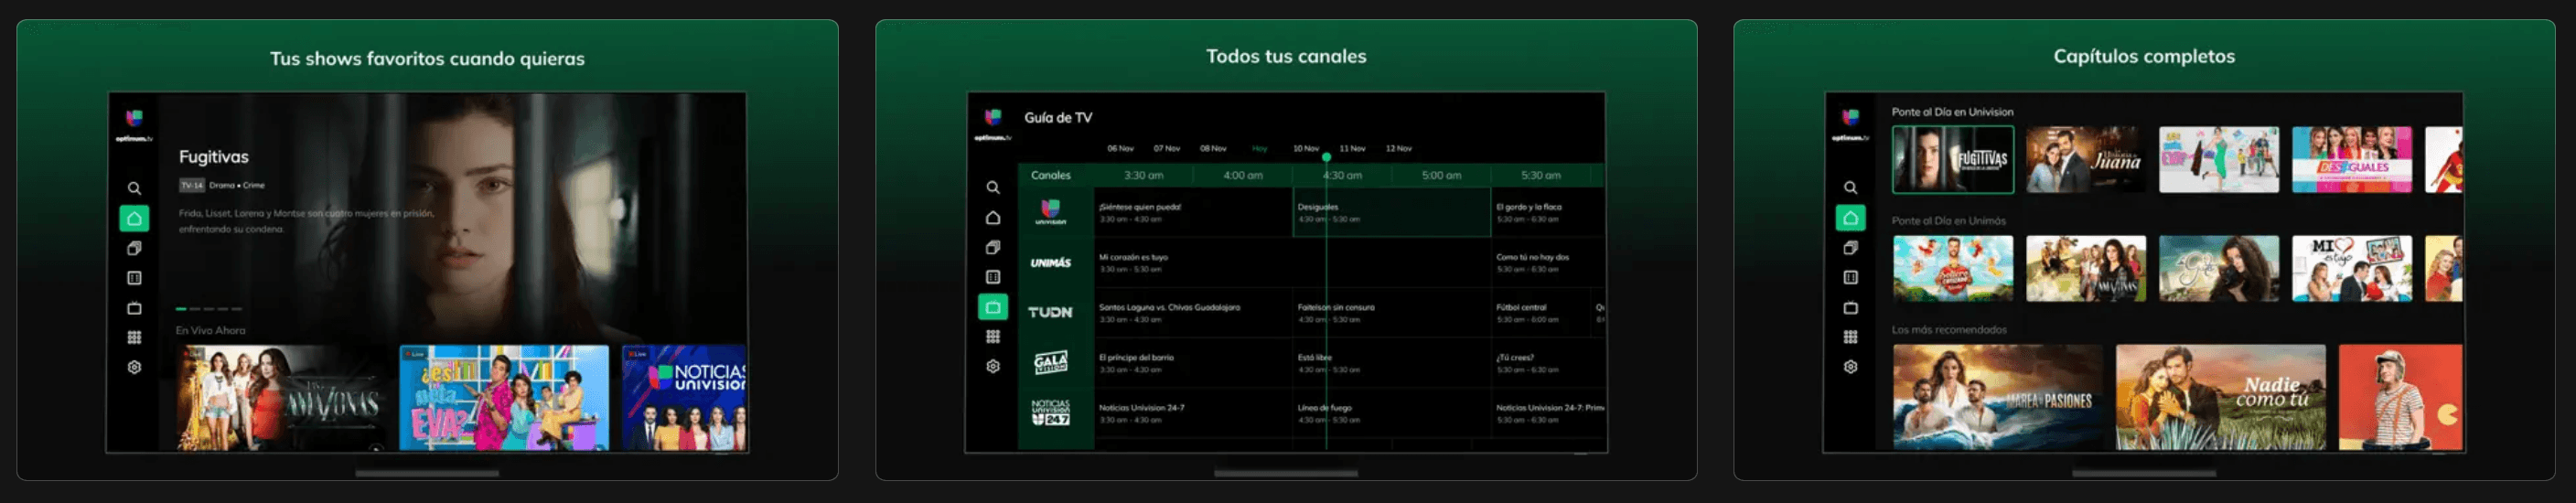
Task: Select the live TV icon in Fugitivas screen sidebar
Action: pyautogui.click(x=134, y=308)
